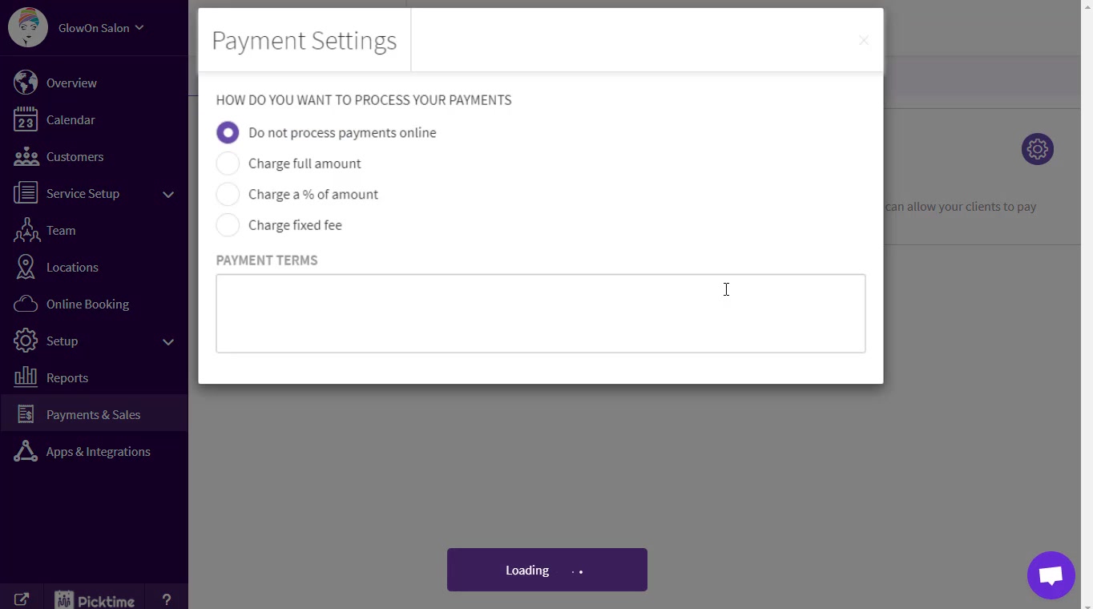Click the Overview globe icon
Viewport: 1093px width, 609px height.
point(26,83)
